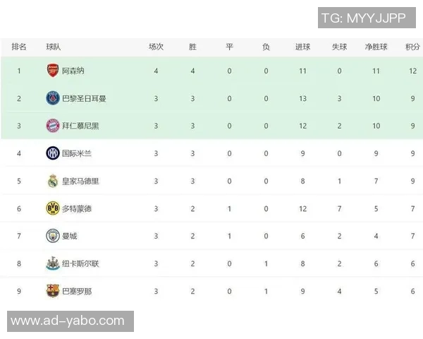Open the 拜仁慕尼黑 team link

[80, 126]
